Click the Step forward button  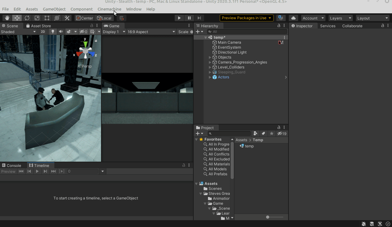point(199,18)
